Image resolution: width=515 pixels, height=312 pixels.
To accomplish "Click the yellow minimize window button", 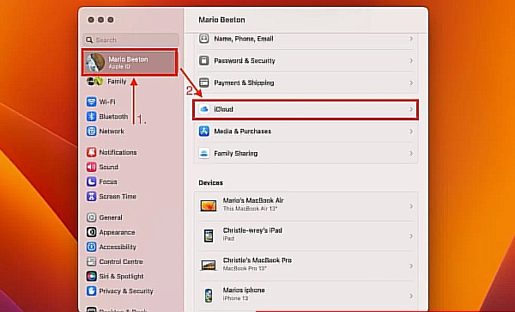I will coord(100,20).
